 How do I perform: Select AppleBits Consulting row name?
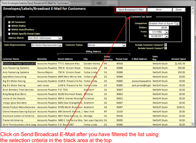coord(14,77)
